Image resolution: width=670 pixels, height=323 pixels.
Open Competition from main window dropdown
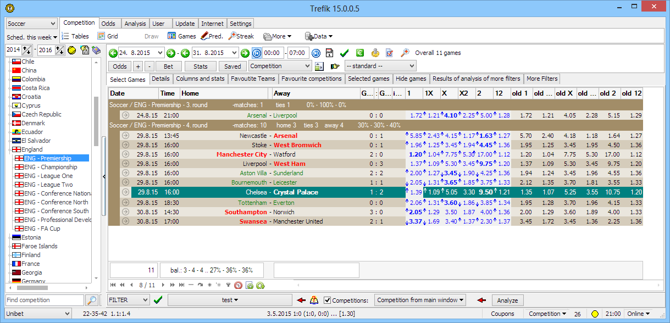click(x=421, y=300)
